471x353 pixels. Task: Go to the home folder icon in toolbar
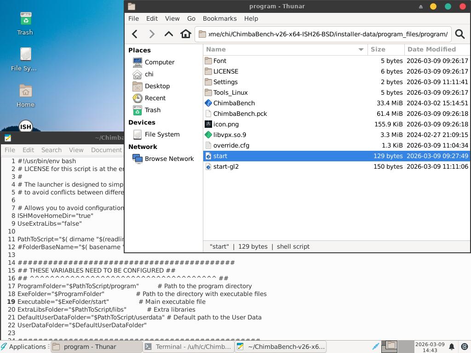tap(186, 34)
